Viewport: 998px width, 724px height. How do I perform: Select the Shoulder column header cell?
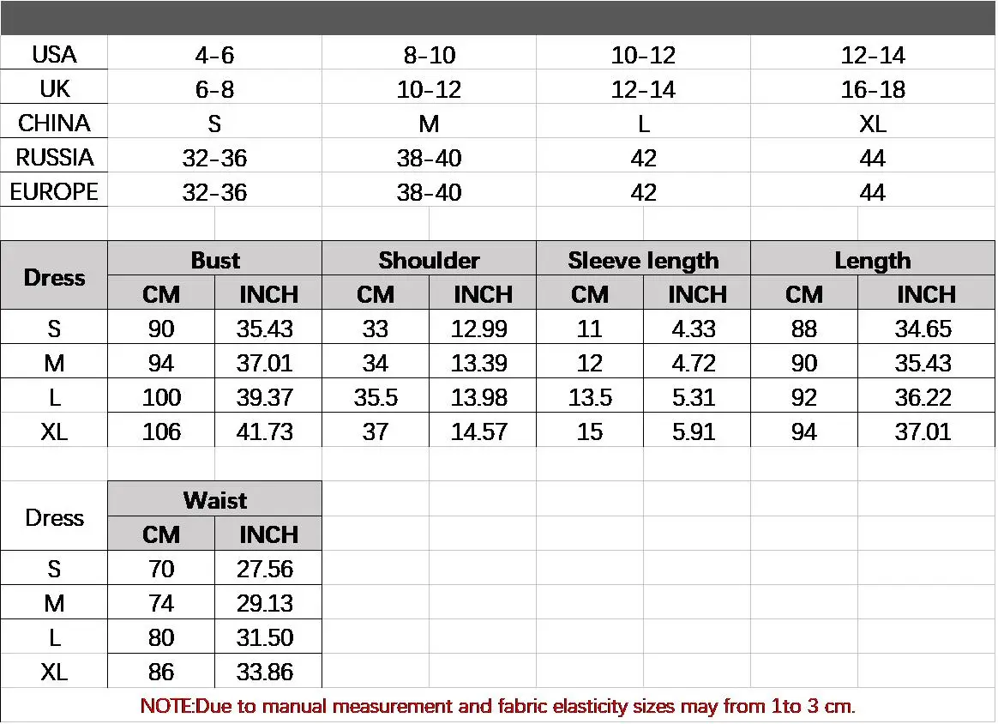tap(429, 260)
